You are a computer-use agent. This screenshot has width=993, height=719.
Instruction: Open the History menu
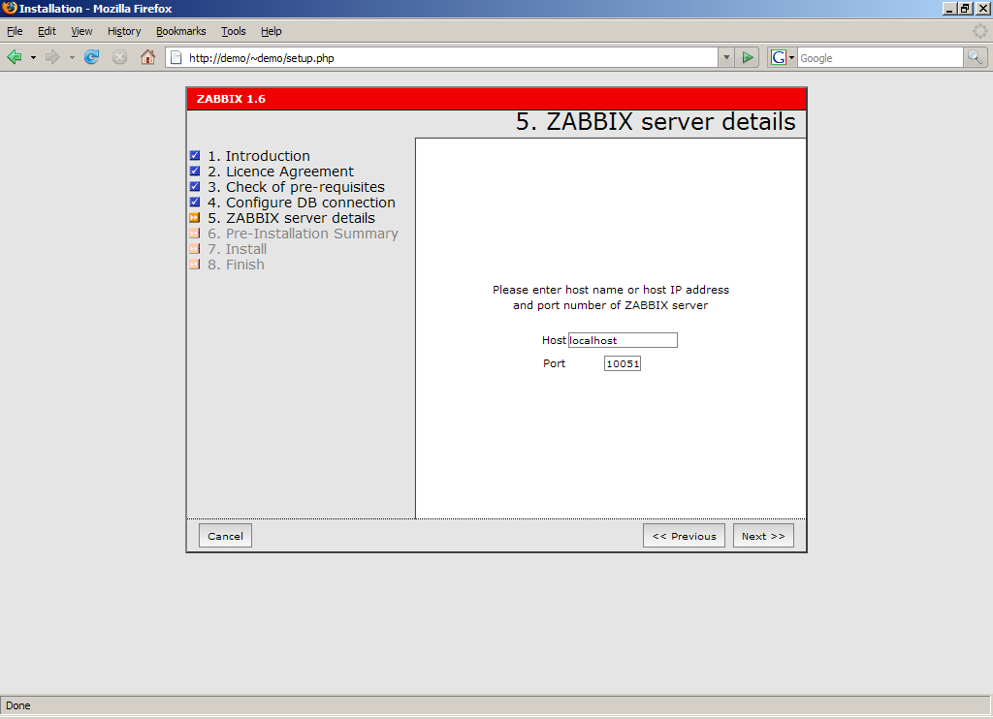pos(124,31)
